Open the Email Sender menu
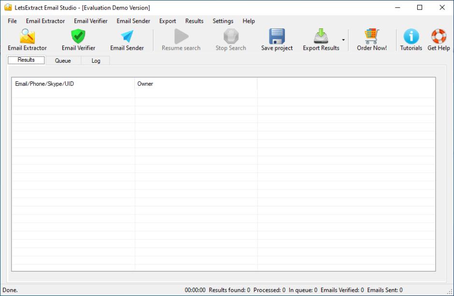Viewport: 454px width, 296px height. (x=133, y=21)
